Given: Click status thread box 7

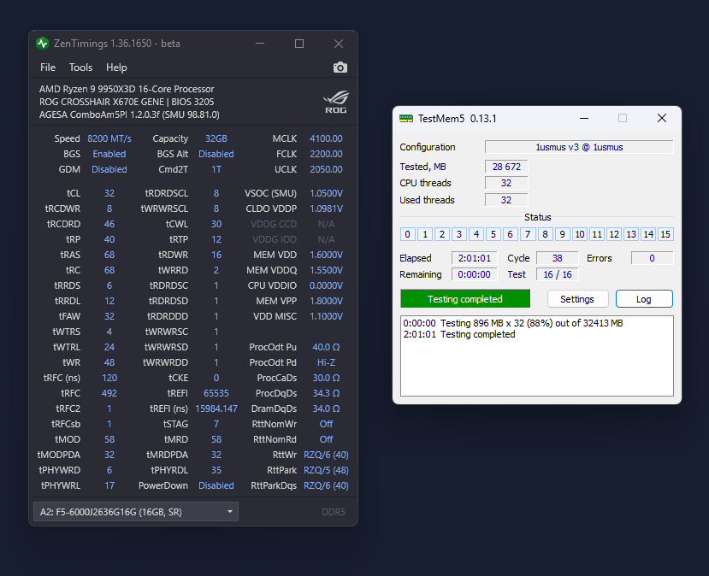Looking at the screenshot, I should (528, 234).
